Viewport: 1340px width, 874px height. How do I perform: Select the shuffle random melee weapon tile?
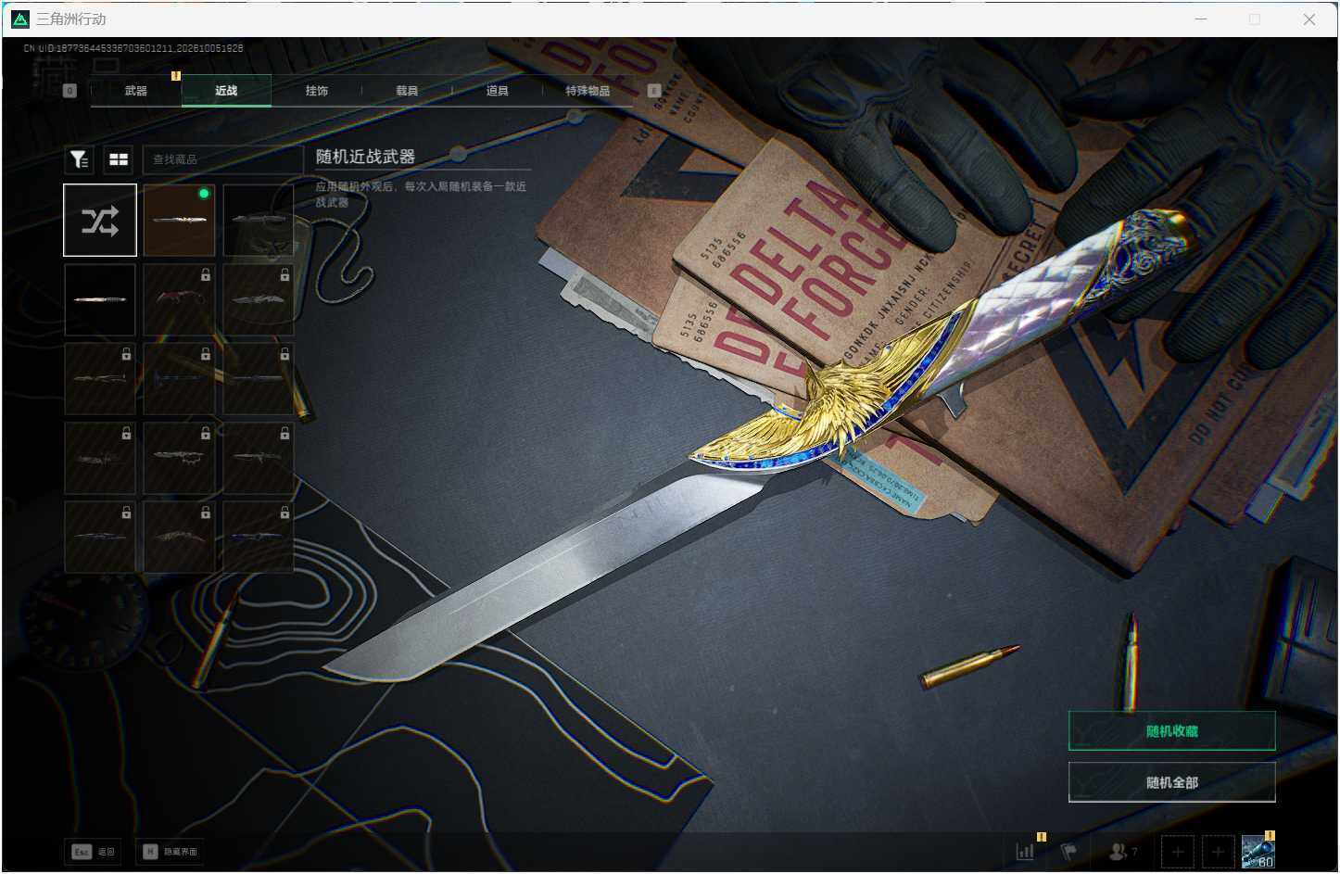click(100, 220)
